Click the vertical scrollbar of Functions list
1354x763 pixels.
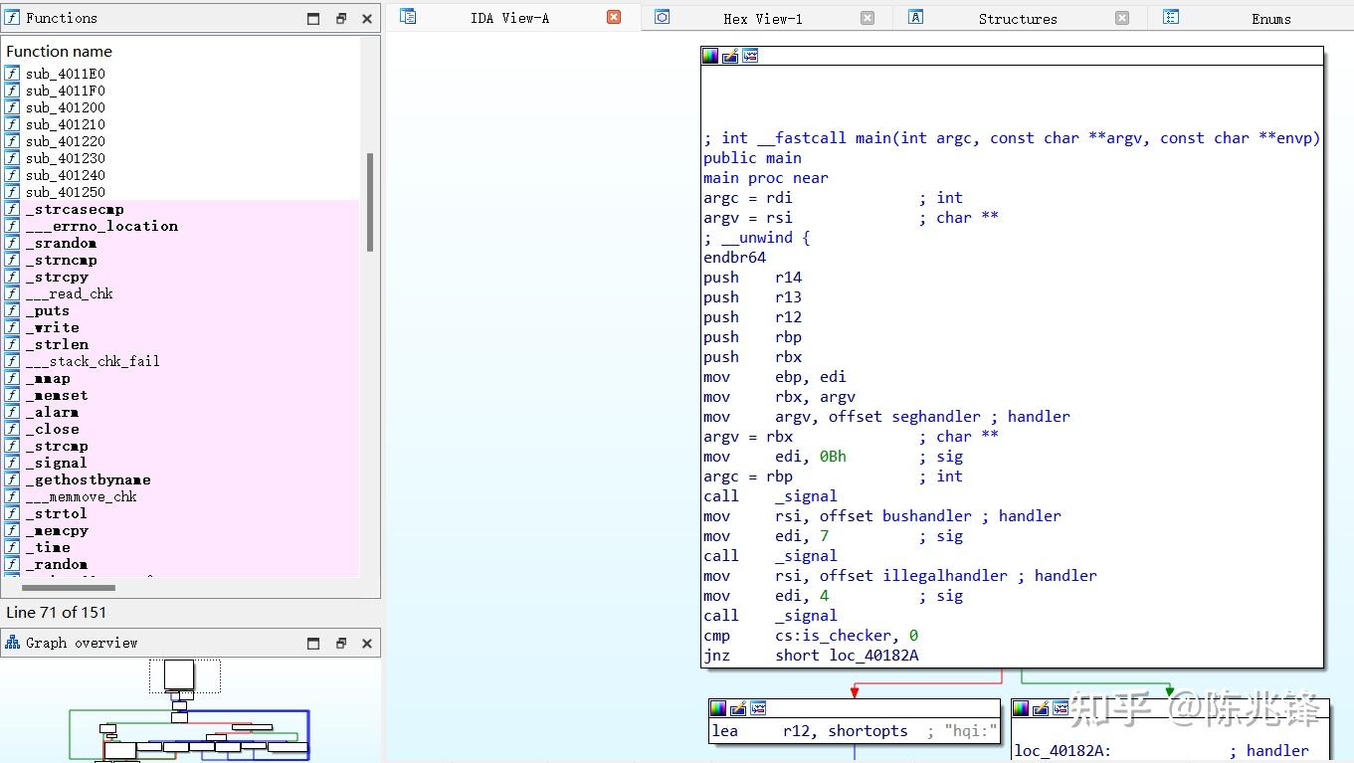pyautogui.click(x=370, y=202)
